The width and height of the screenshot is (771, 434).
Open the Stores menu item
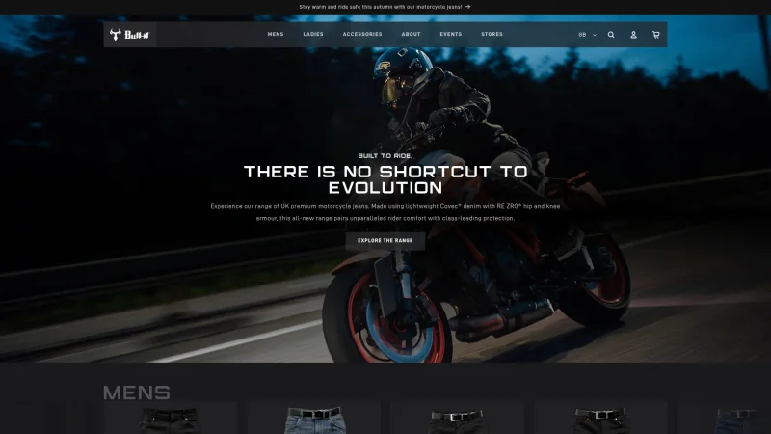492,34
